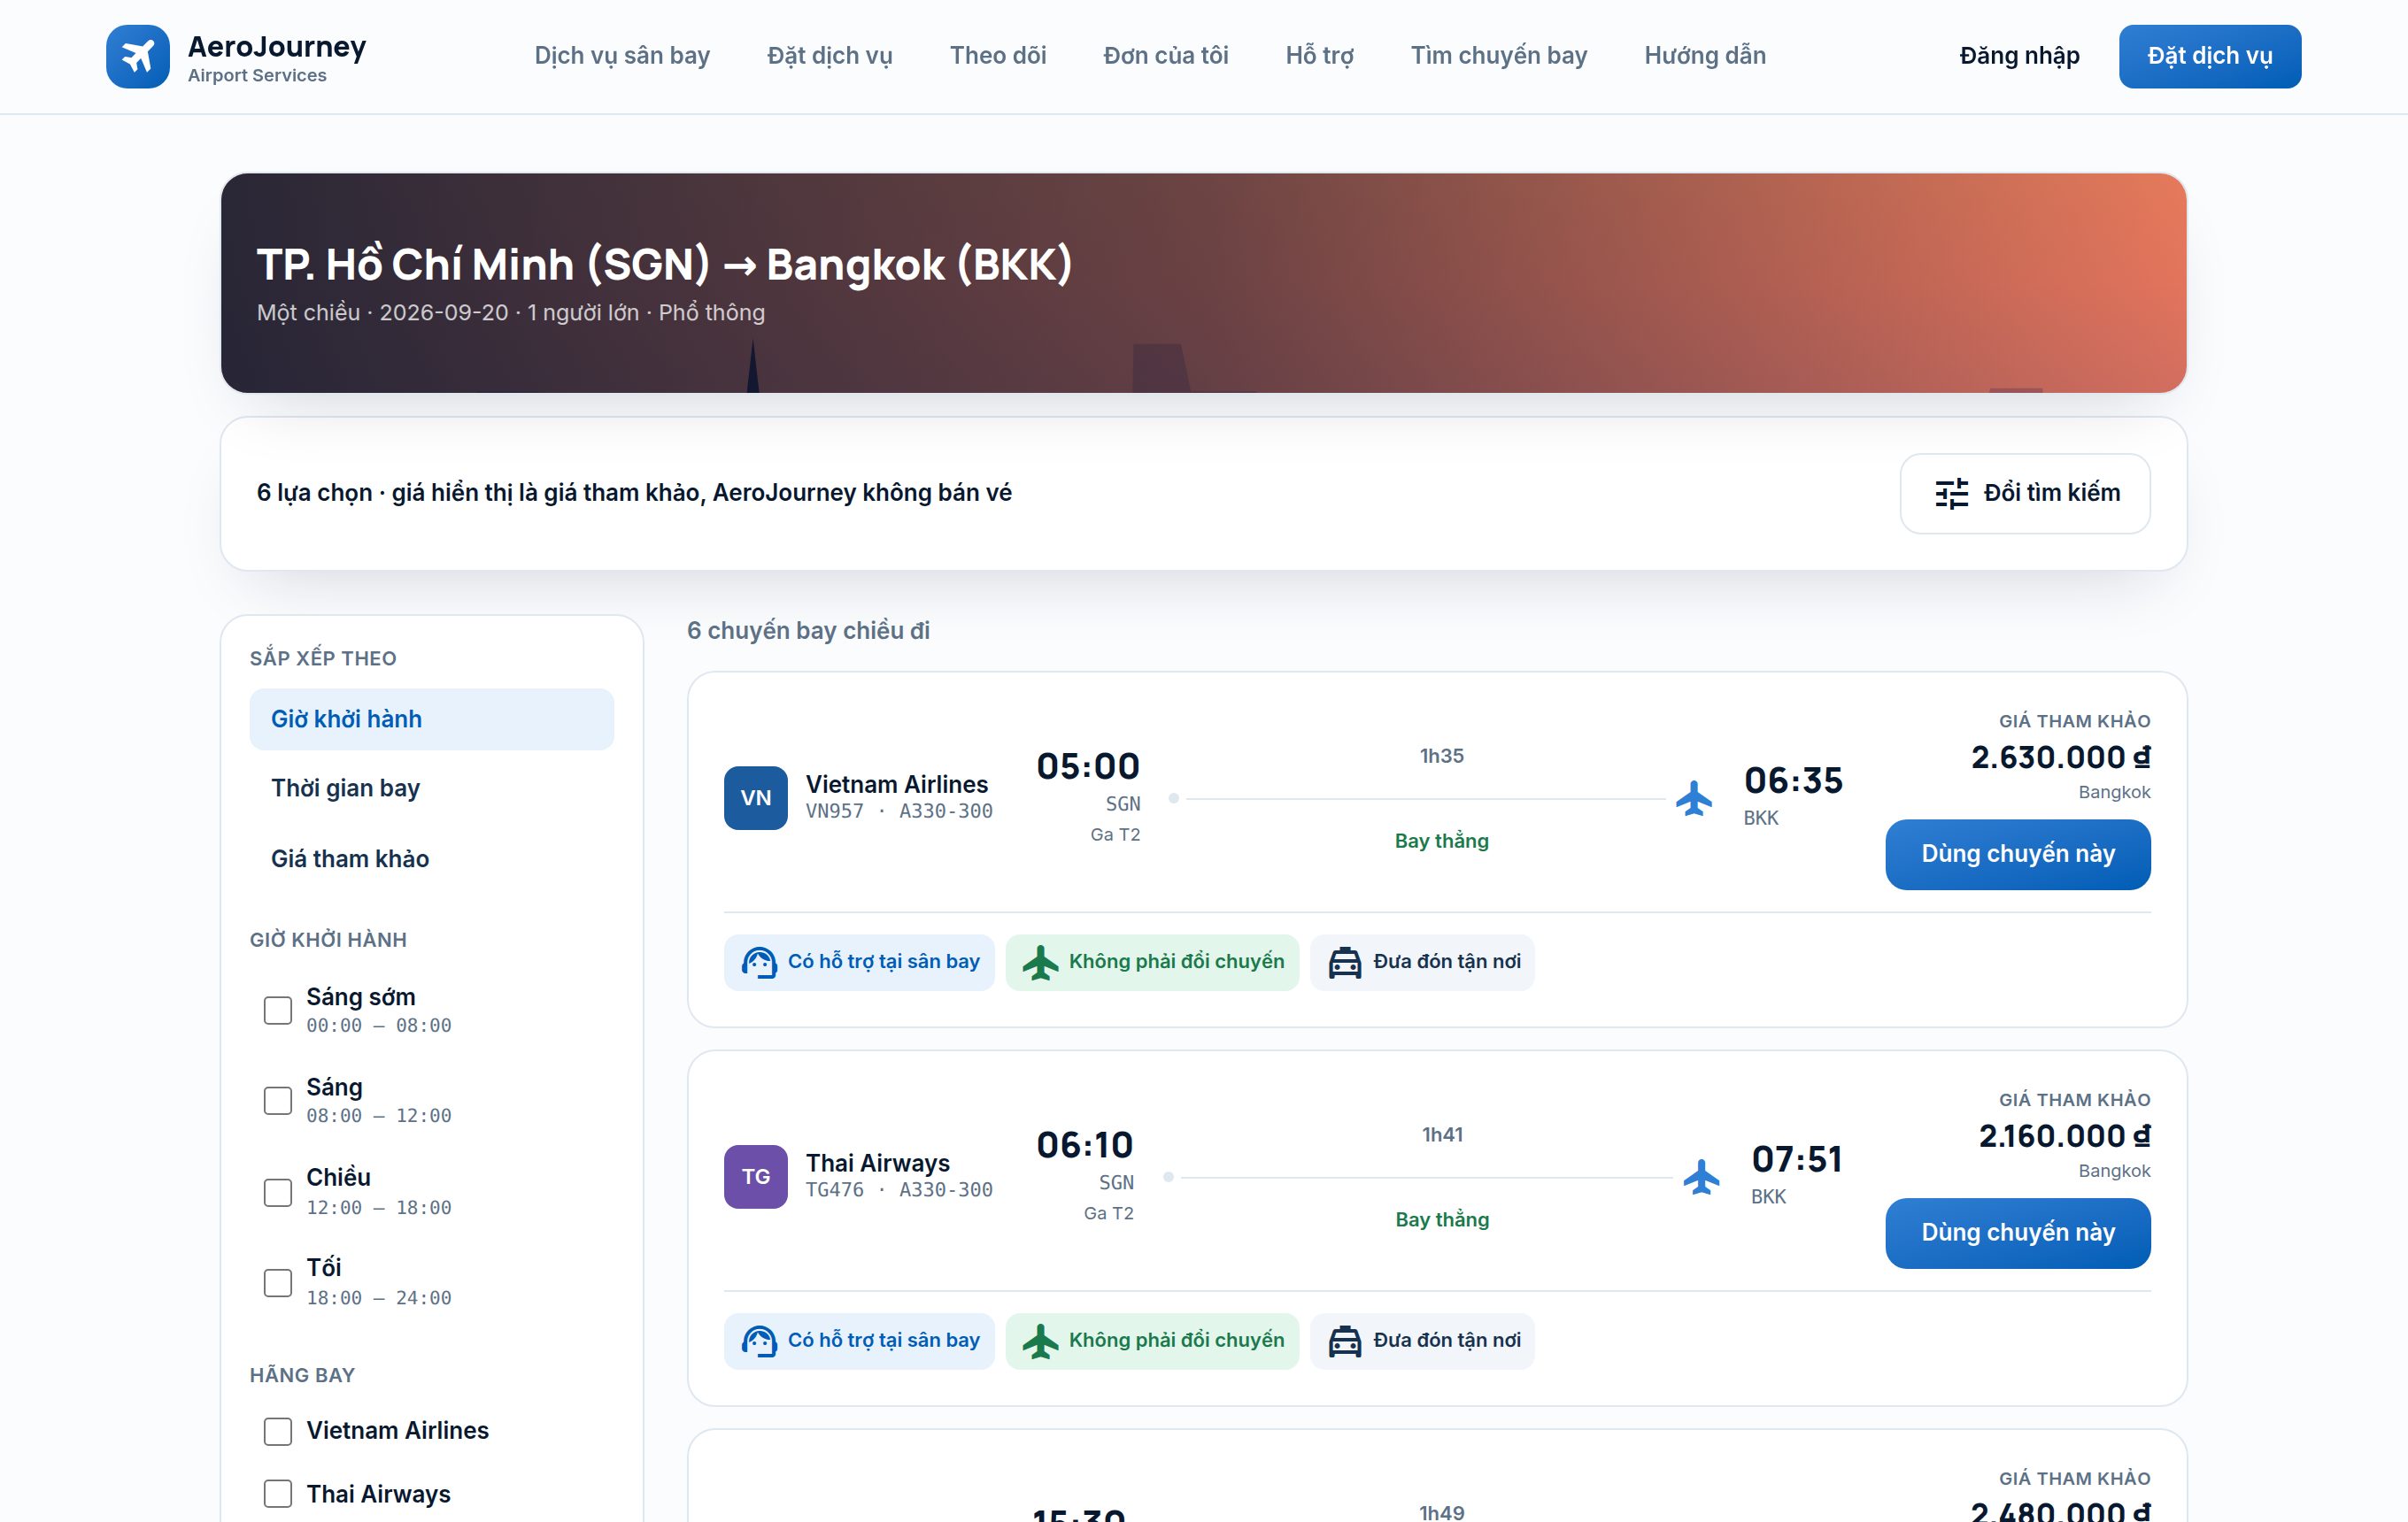Click the headset support icon in VN957 card

pos(759,963)
